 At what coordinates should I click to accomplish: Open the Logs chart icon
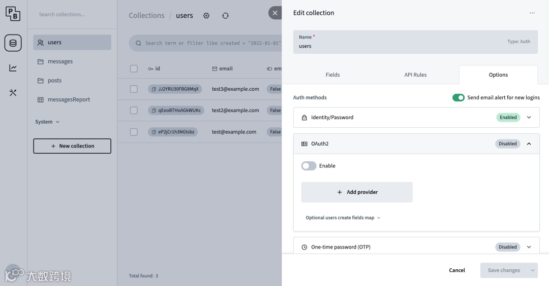(13, 68)
